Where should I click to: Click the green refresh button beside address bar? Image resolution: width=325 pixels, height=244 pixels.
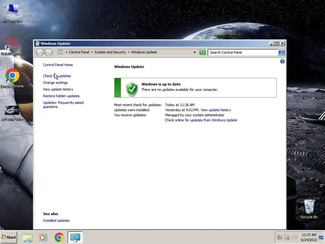point(202,52)
